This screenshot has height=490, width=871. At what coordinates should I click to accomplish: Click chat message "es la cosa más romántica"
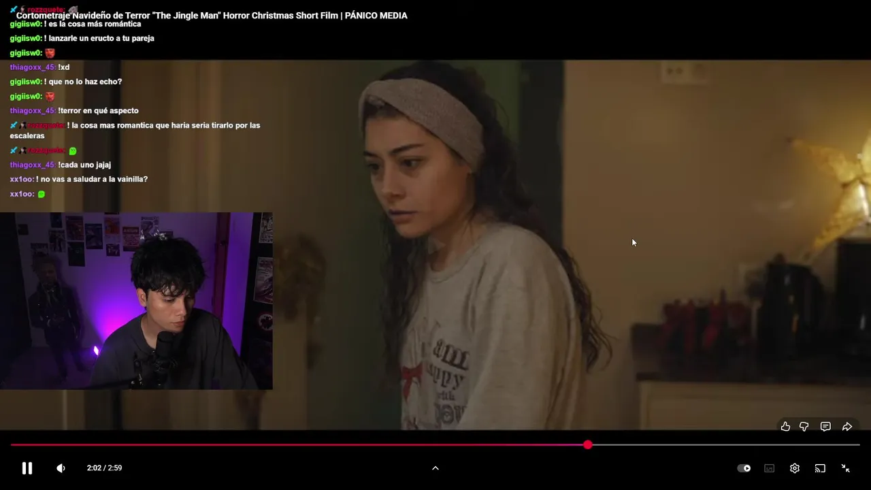pos(93,24)
